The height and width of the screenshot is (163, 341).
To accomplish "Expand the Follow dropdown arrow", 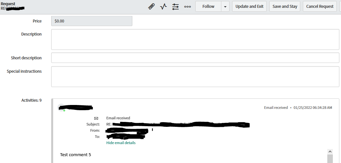I will coord(225,6).
